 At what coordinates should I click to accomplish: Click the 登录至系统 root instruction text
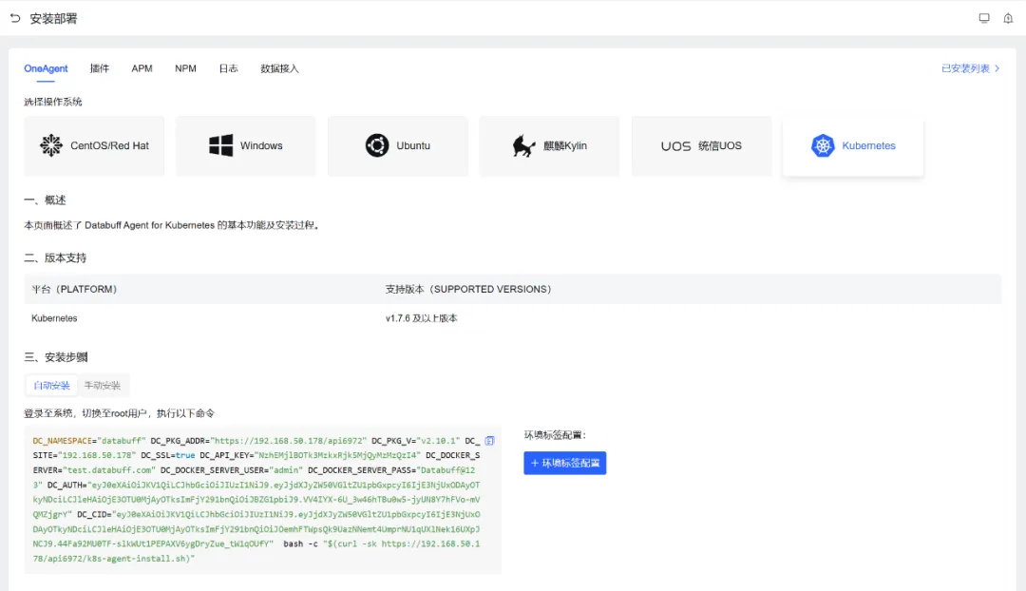pyautogui.click(x=119, y=413)
